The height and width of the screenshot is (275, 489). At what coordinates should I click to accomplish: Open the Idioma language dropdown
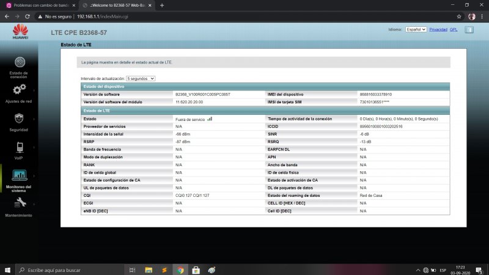coord(416,29)
